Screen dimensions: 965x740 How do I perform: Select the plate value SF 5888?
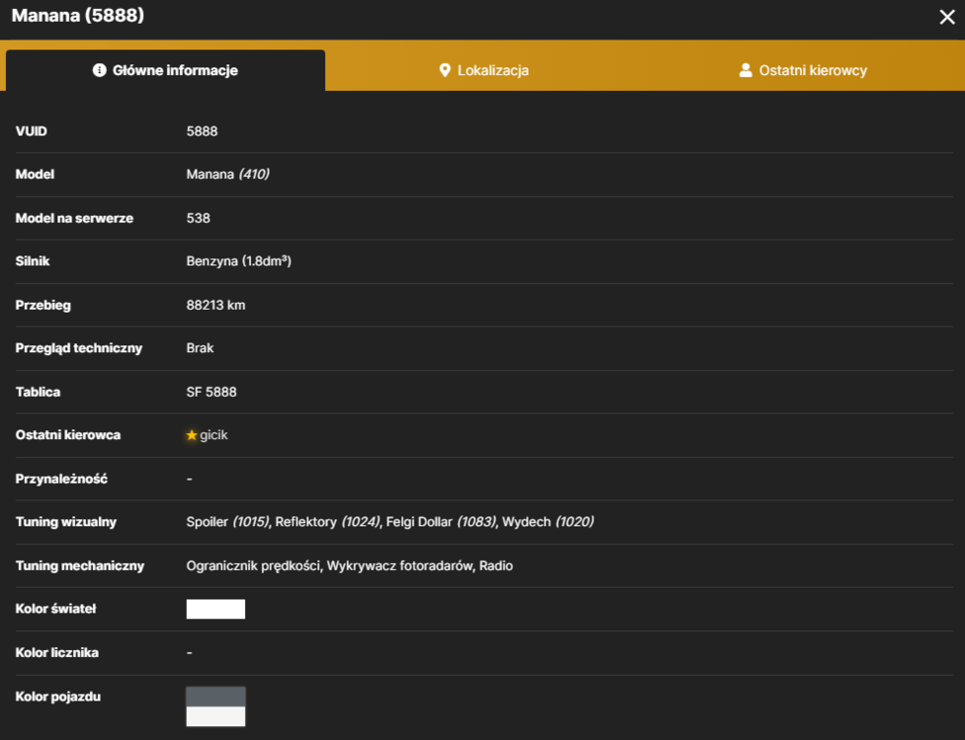pos(211,392)
